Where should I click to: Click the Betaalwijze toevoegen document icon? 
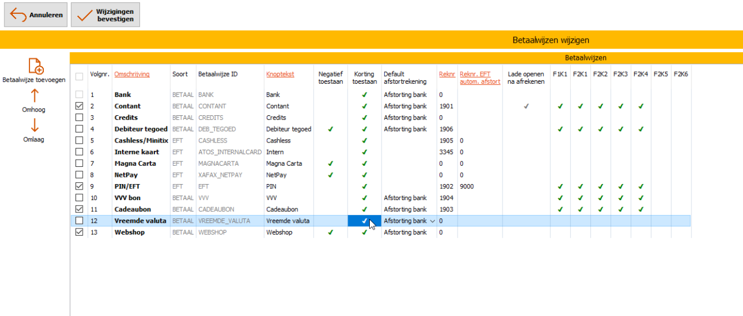(x=36, y=66)
